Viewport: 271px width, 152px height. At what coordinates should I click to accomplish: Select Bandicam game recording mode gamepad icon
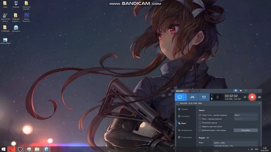(x=192, y=97)
